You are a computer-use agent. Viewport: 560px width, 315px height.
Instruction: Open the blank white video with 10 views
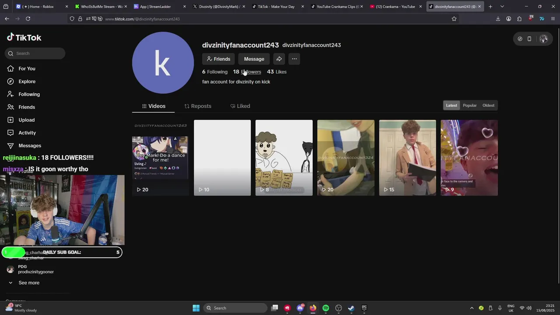click(x=222, y=158)
